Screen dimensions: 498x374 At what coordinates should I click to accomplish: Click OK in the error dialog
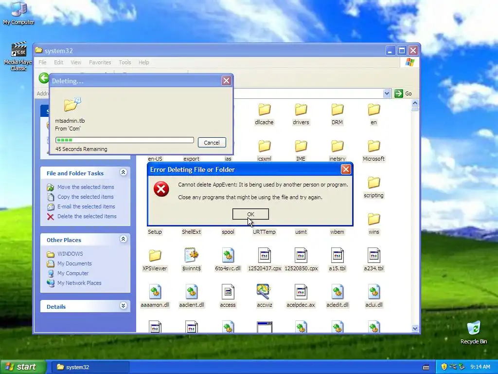click(x=250, y=214)
